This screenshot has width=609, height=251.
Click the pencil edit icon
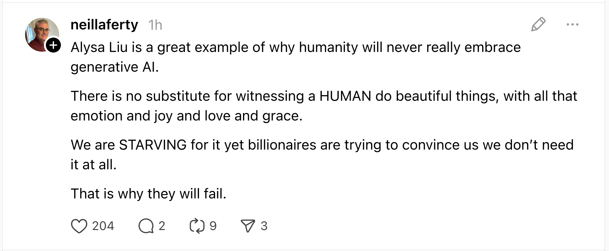pos(538,24)
